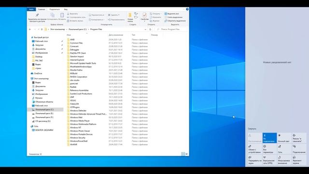This screenshot has width=309, height=174.
Task: Select Музыка under This PC
Action: point(39,98)
